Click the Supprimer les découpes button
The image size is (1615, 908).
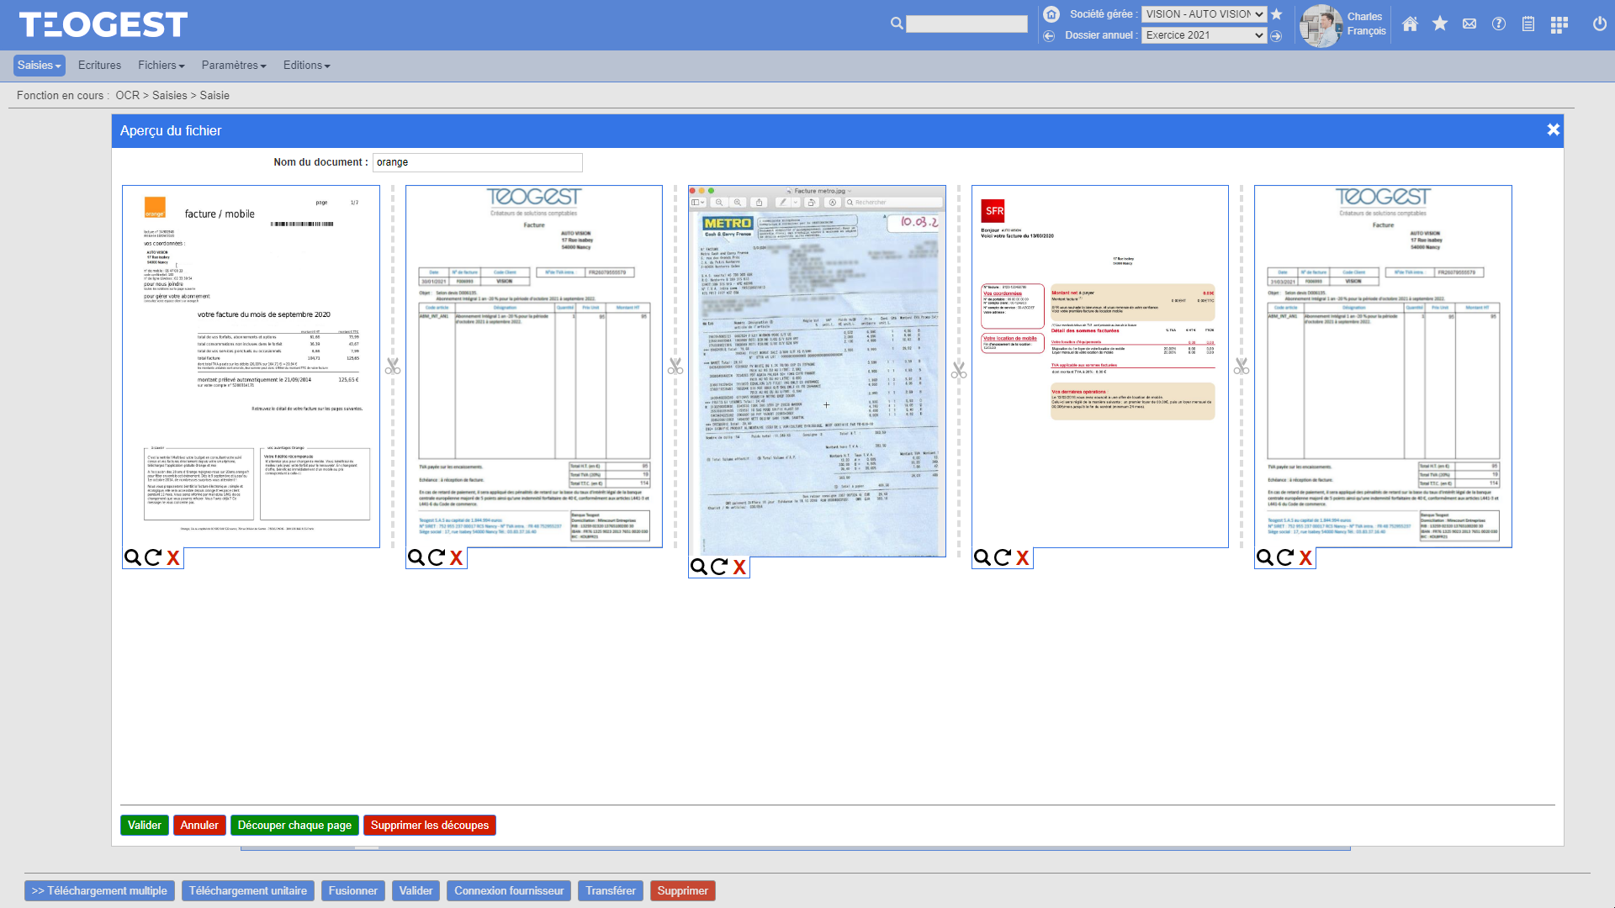point(430,825)
